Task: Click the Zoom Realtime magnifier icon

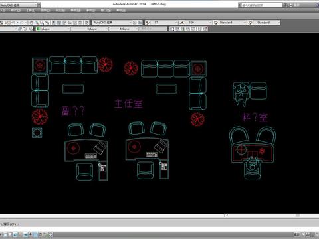Action: (x=37, y=23)
